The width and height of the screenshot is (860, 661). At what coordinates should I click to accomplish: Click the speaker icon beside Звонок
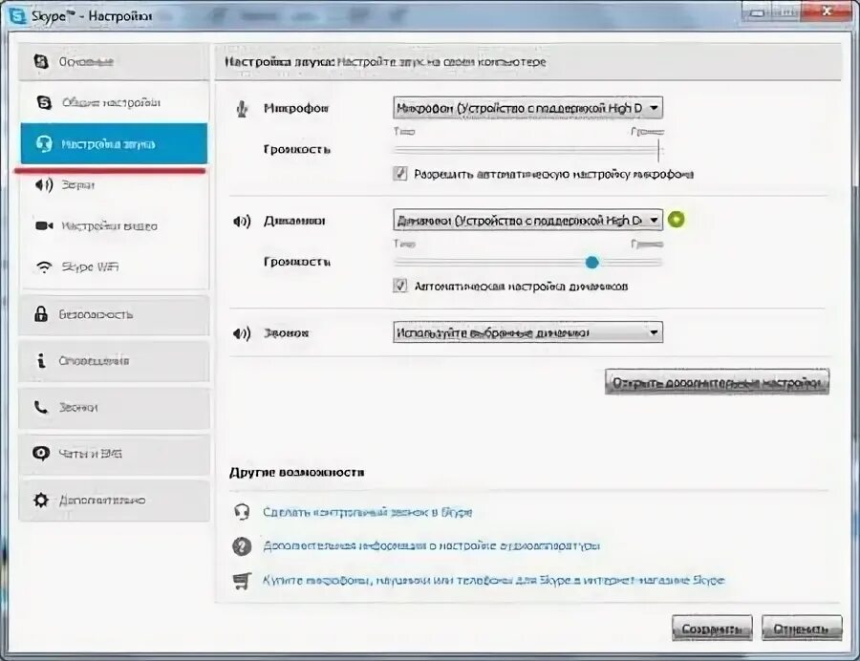242,333
